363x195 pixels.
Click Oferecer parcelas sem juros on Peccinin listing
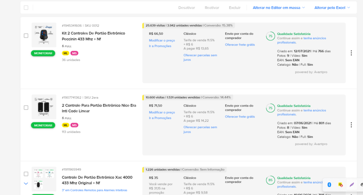click(200, 57)
